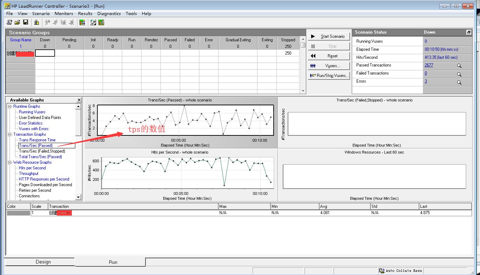Select Connections in graph tree
Viewport: 480px width, 275px height.
tap(29, 196)
